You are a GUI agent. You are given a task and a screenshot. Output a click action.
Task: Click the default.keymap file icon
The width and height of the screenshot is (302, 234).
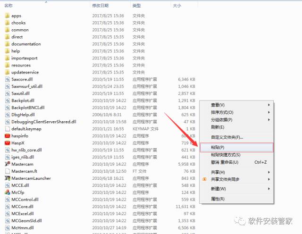pos(7,129)
